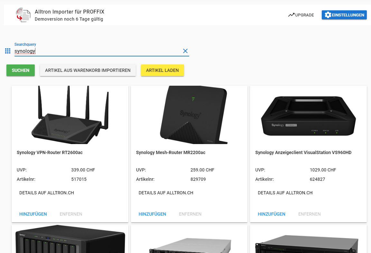Viewport: 371px width, 253px height.
Task: Click the VisualStation VS960HD product image
Action: 308,115
